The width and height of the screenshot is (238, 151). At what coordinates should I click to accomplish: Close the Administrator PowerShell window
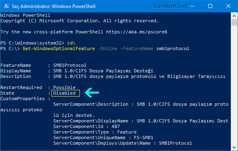pyautogui.click(x=228, y=6)
